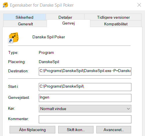Click the small dice icon in title bar
This screenshot has width=145, height=136.
tap(5, 5)
